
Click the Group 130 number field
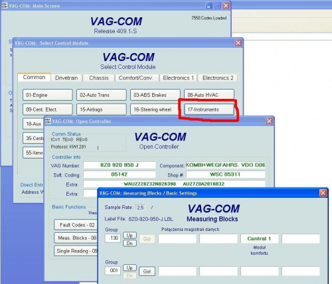pyautogui.click(x=113, y=238)
